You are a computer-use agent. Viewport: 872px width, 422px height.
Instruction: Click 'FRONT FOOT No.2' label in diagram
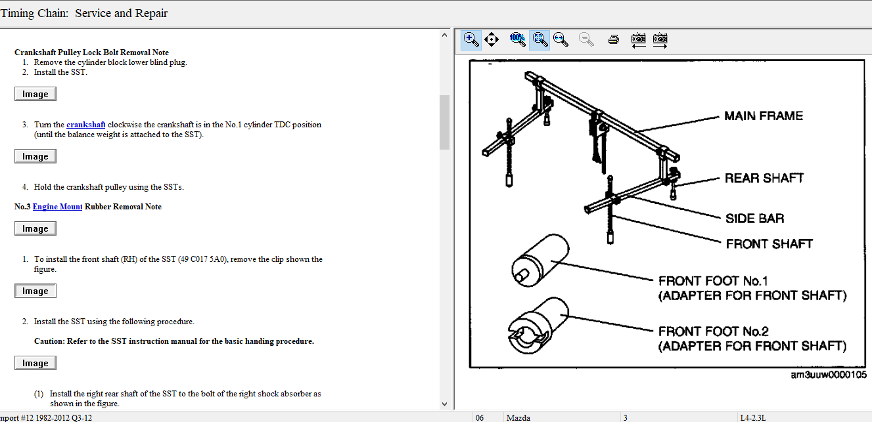714,331
